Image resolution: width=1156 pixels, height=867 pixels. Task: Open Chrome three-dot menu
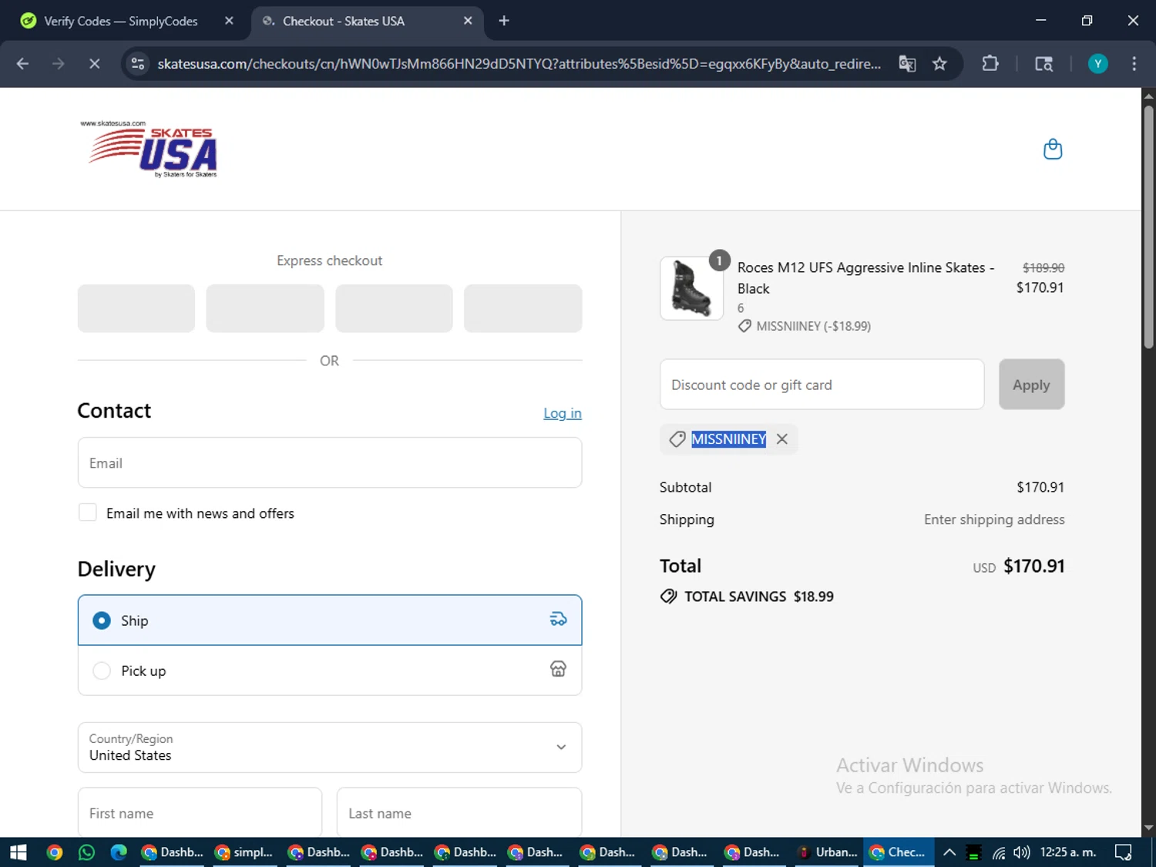1134,64
